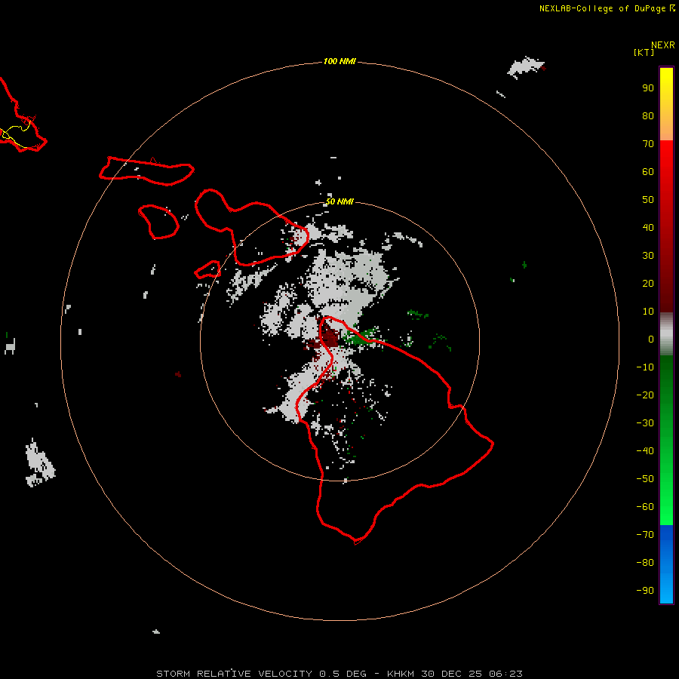Click the 20 value on the velocity scale
679x679 pixels.
(648, 283)
